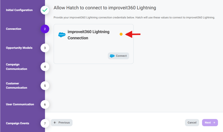This screenshot has height=132, width=223.
Task: Open Campaign Communication step label
Action: [17, 67]
